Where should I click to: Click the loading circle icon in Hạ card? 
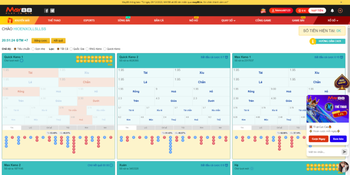[x=252, y=168]
